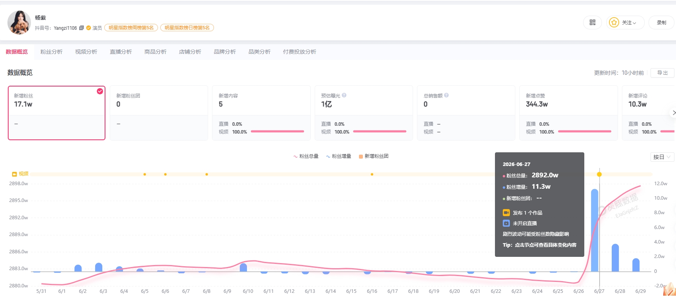Viewport: 676px width, 296px height.
Task: Select the 新增点赞 metric card
Action: click(x=568, y=113)
